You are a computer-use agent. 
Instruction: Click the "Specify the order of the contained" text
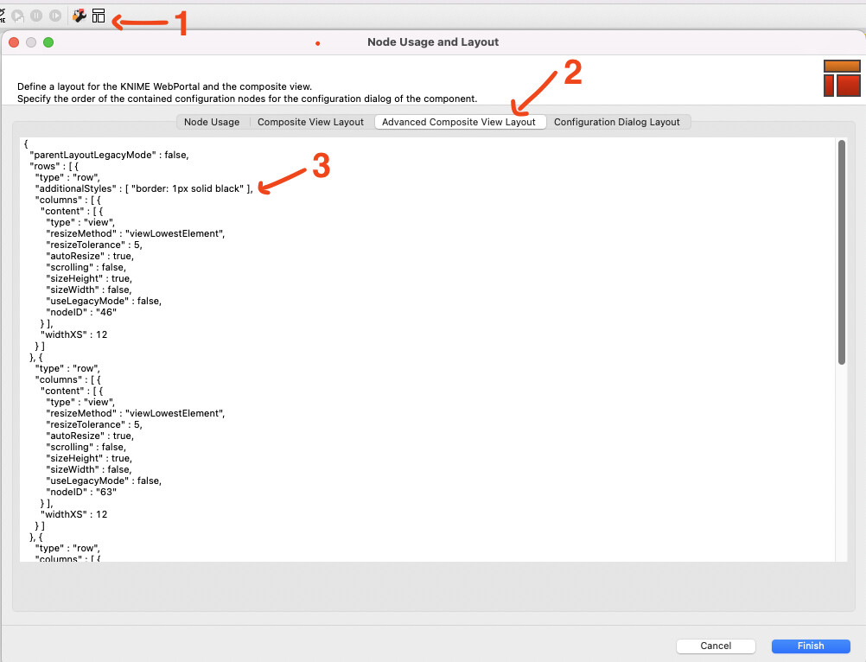[x=247, y=99]
